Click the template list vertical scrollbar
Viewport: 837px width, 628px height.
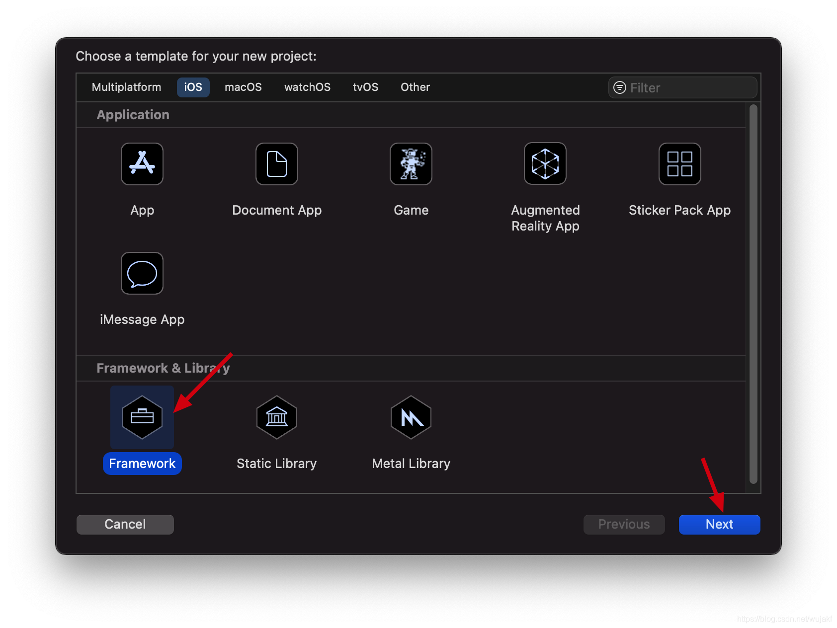coord(753,294)
